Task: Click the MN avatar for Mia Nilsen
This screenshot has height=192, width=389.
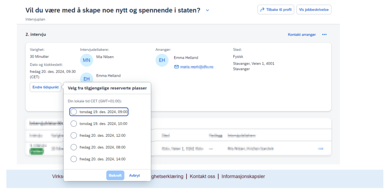Action: 87,60
